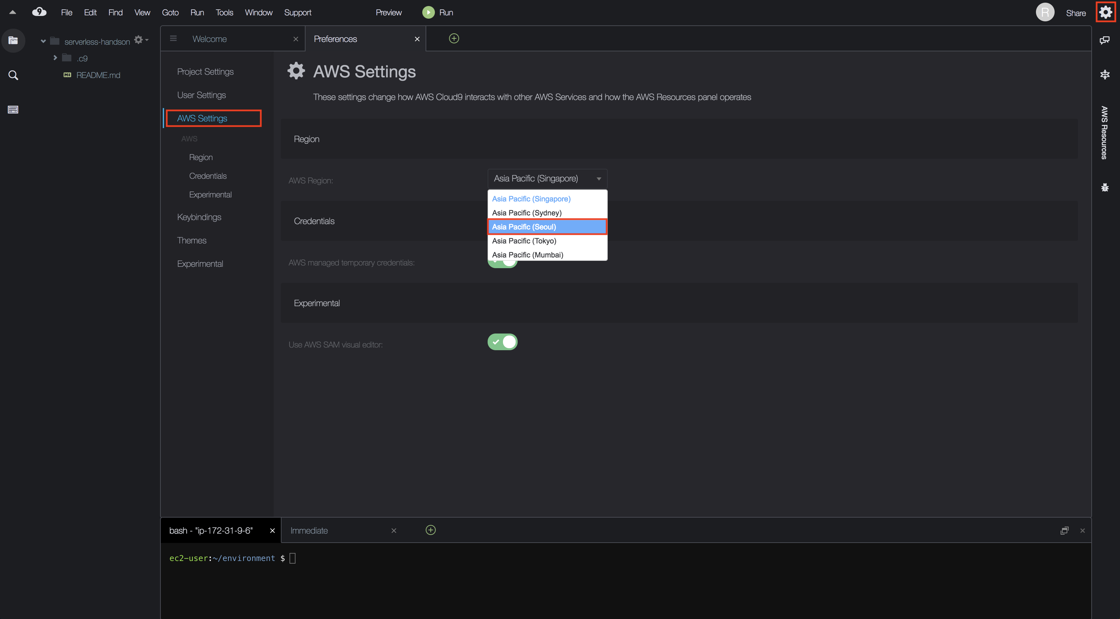Open the Window menu

(259, 13)
